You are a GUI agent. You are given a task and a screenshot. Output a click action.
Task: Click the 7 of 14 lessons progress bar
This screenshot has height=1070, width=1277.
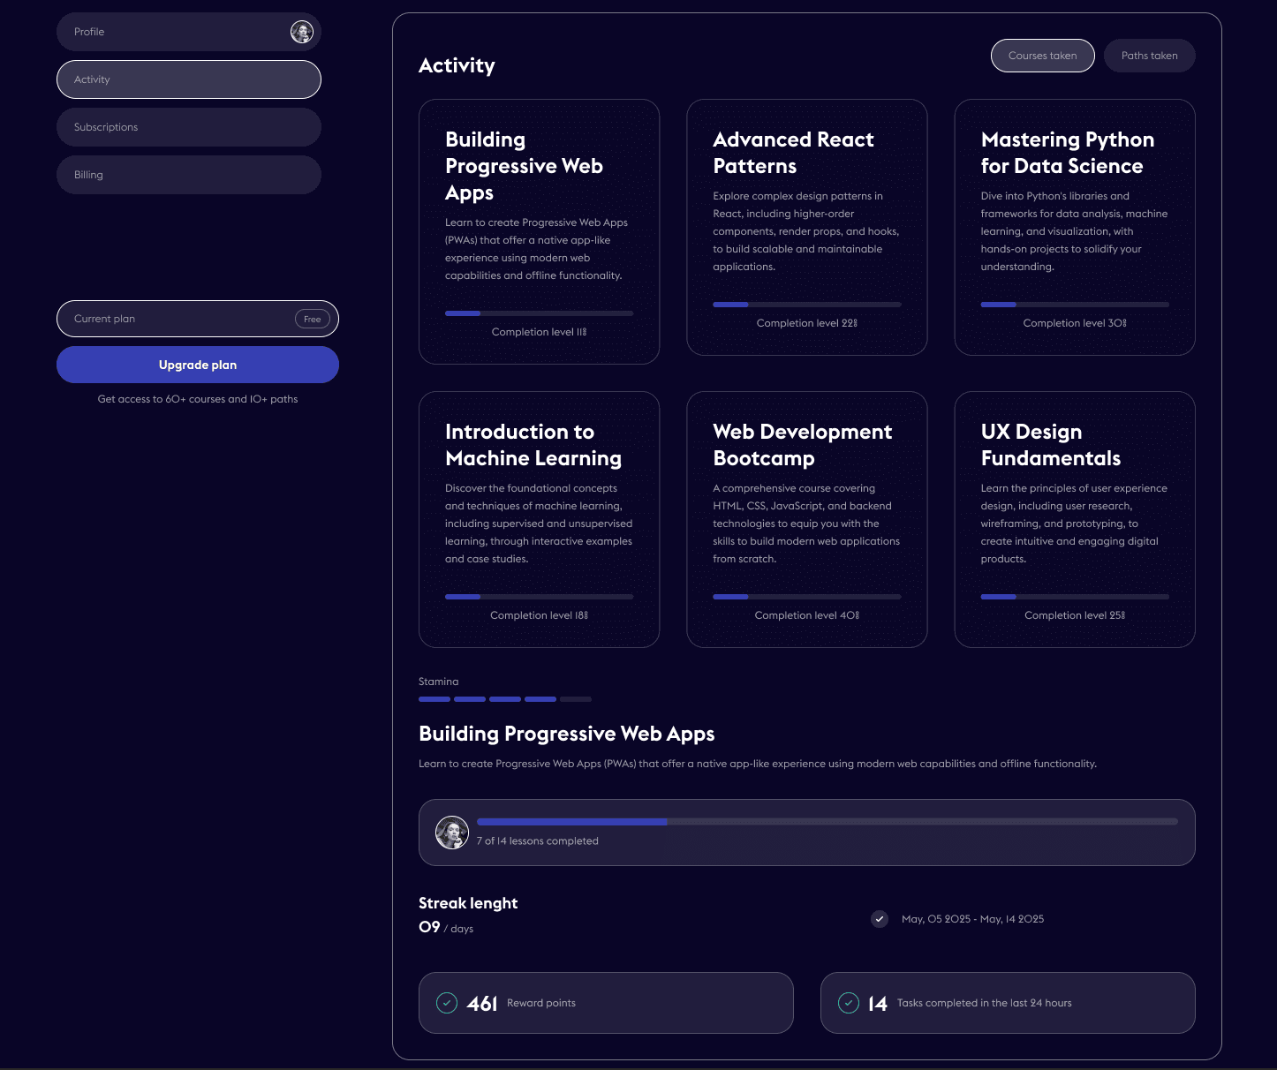[827, 822]
